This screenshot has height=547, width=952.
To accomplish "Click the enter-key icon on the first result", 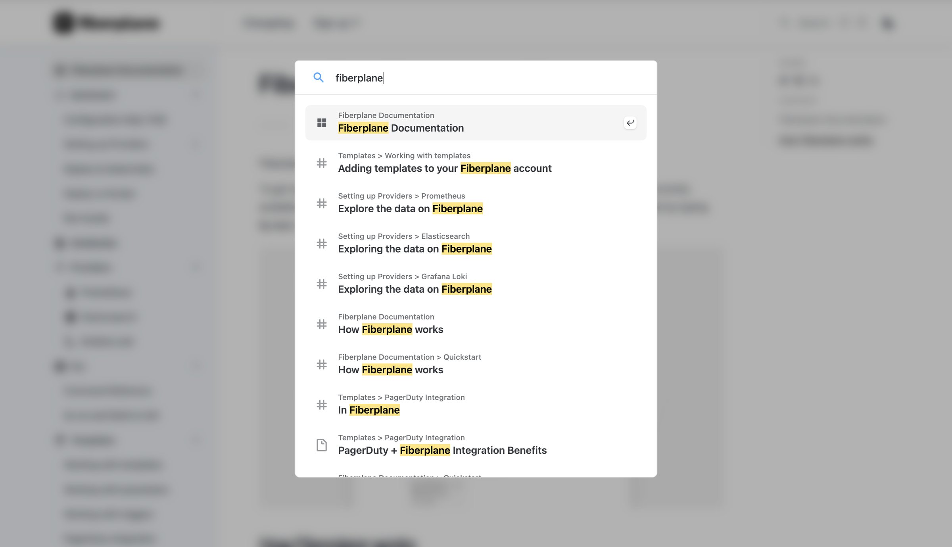I will tap(630, 123).
